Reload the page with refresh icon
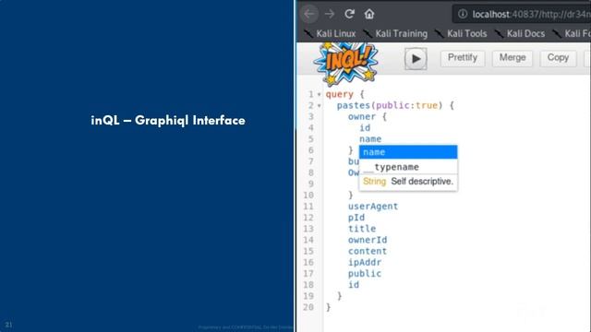This screenshot has height=332, width=591. pos(349,14)
